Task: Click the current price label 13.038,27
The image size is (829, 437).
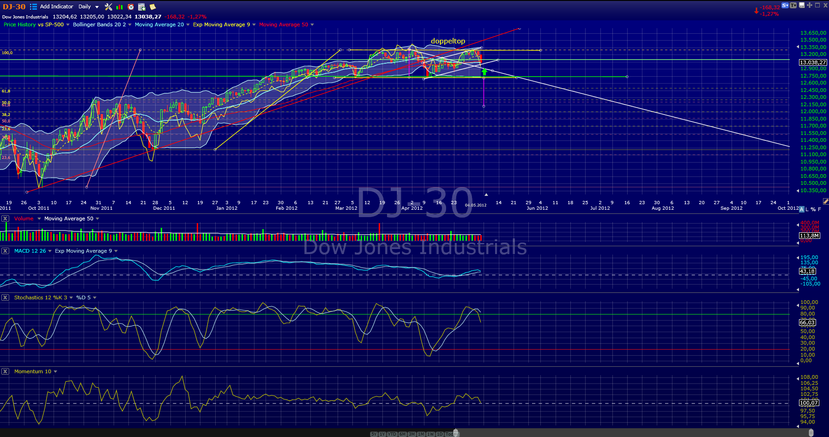Action: (x=813, y=62)
